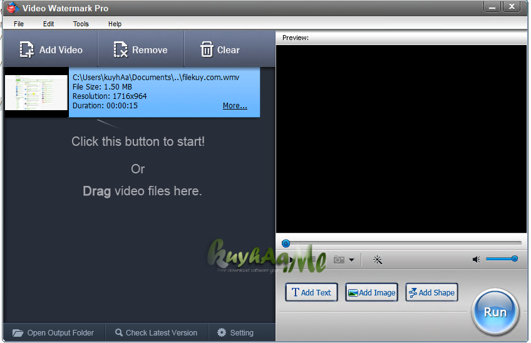
Task: Minimize the Video Watermark Pro window
Action: point(492,6)
